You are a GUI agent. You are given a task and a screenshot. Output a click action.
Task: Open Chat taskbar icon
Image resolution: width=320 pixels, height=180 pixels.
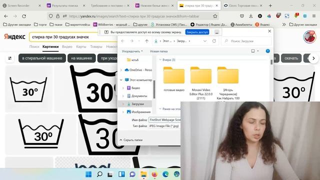point(132,174)
